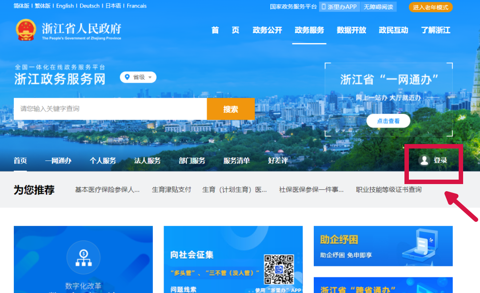Select the 首页 tab in service bar
This screenshot has height=293, width=480.
pos(20,161)
